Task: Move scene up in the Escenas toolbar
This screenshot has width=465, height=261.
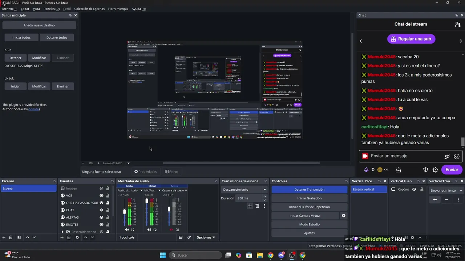Action: 27,237
